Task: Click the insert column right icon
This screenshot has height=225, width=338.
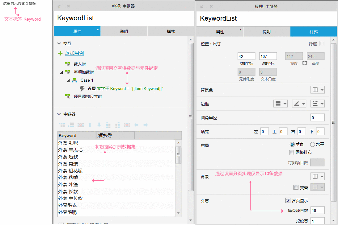Action: (117, 125)
